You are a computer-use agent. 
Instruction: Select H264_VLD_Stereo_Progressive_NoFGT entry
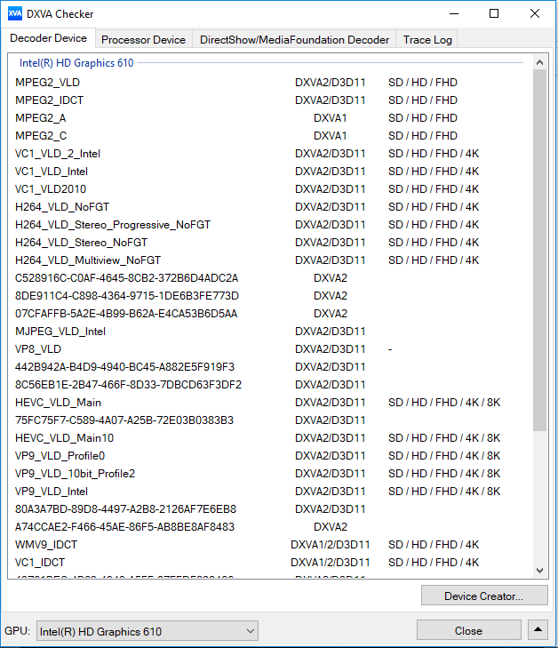[x=269, y=225]
